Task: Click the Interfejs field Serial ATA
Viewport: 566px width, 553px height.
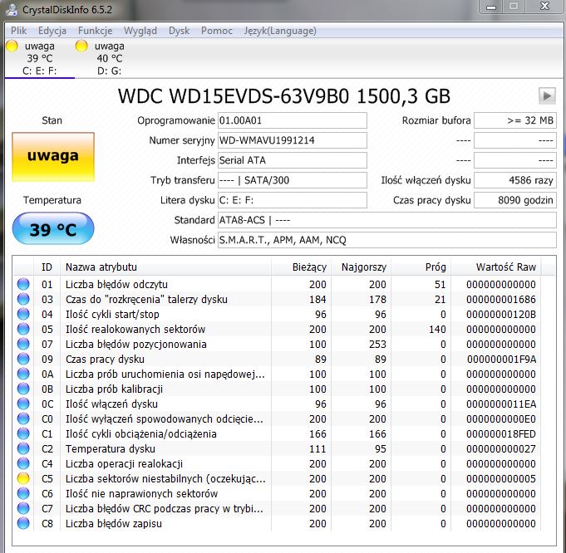Action: point(293,160)
